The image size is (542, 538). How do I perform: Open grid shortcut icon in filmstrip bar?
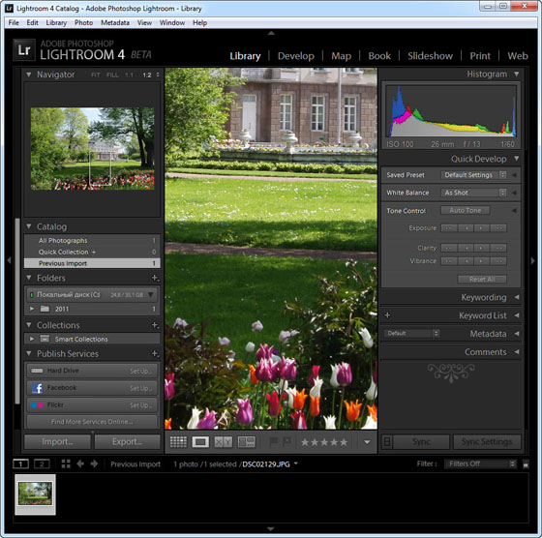tap(66, 463)
